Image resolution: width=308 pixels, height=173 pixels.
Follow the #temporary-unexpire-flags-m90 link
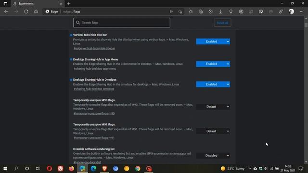(94, 113)
